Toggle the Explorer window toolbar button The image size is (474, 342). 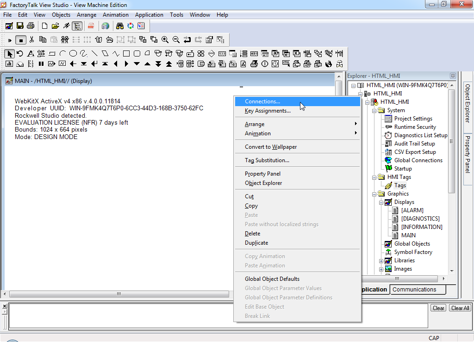tap(77, 26)
